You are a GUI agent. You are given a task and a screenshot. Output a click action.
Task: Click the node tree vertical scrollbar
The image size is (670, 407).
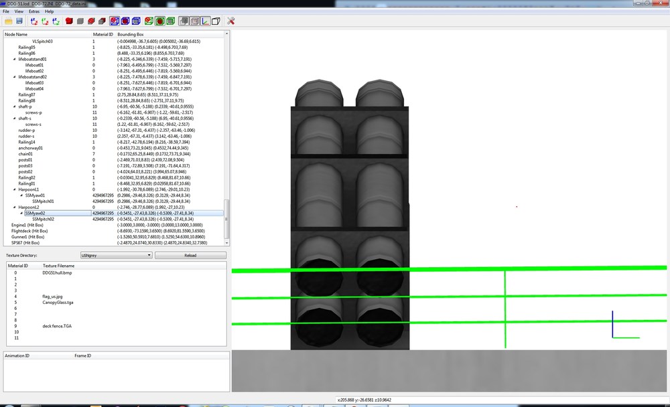(226, 137)
